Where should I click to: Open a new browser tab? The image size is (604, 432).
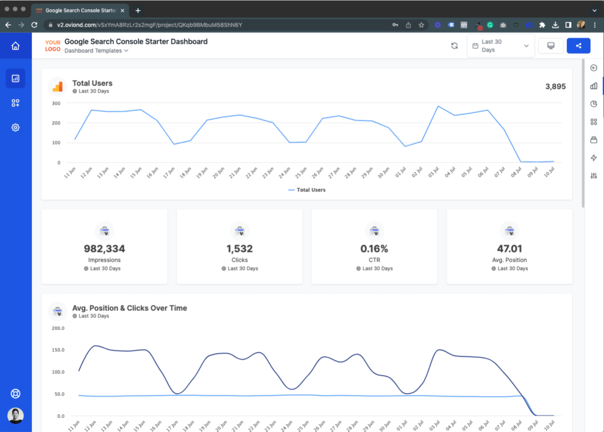(x=138, y=11)
